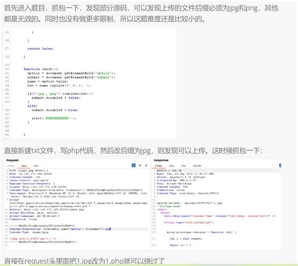
Task: Click the Content-Disposition filename="1.jpg" line
Action: click(x=60, y=229)
